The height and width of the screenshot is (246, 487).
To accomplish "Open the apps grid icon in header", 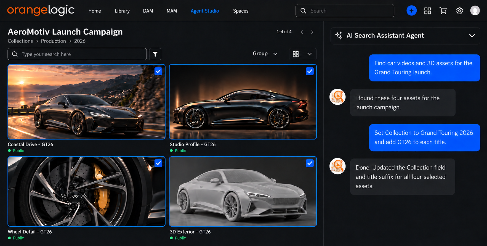I will click(427, 11).
